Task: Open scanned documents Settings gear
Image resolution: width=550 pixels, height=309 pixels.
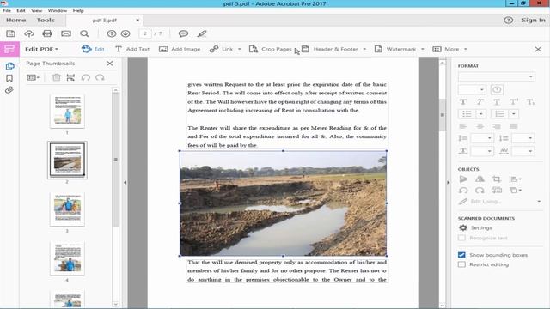Action: click(463, 227)
